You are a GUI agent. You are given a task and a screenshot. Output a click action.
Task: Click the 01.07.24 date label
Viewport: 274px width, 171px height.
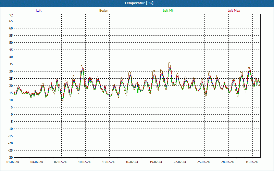(x=13, y=162)
